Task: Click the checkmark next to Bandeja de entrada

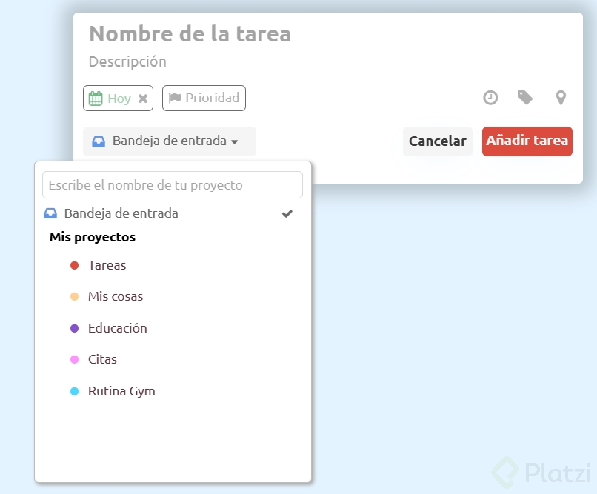Action: tap(287, 213)
